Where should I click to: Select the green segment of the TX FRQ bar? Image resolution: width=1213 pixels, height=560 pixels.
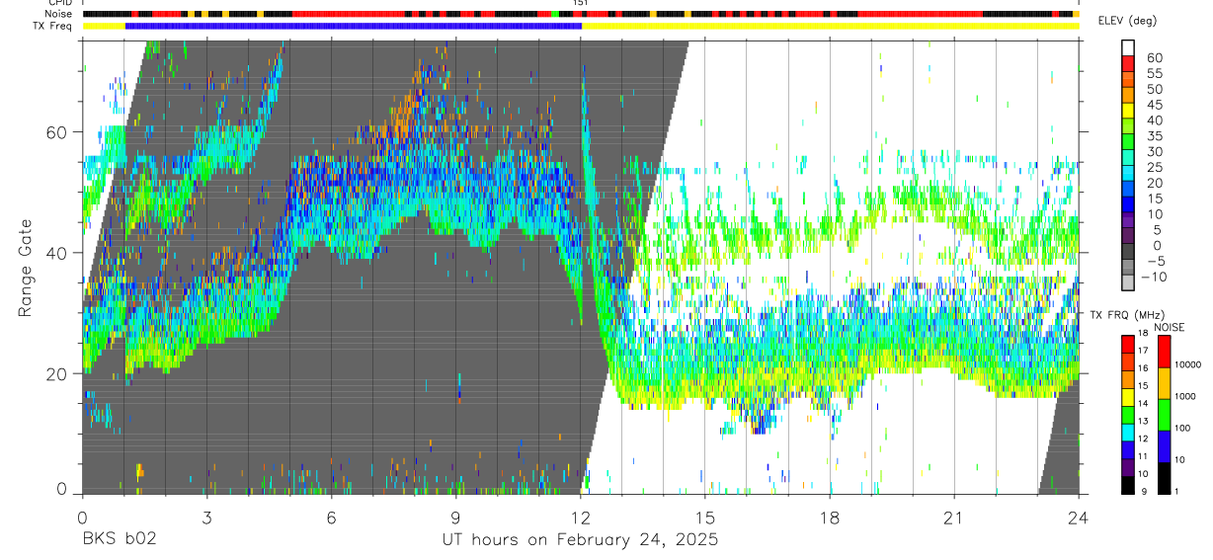(1128, 414)
